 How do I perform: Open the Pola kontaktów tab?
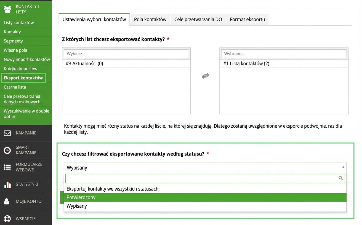coord(150,19)
